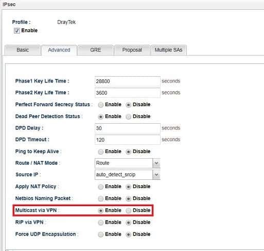
Task: Enable RIP via VPN
Action: coord(101,223)
